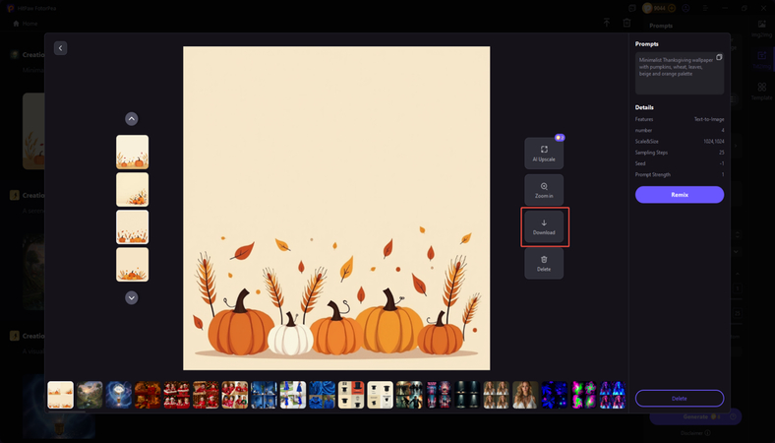Select the first variation thumbnail in the vertical list
The height and width of the screenshot is (443, 775).
click(x=132, y=153)
